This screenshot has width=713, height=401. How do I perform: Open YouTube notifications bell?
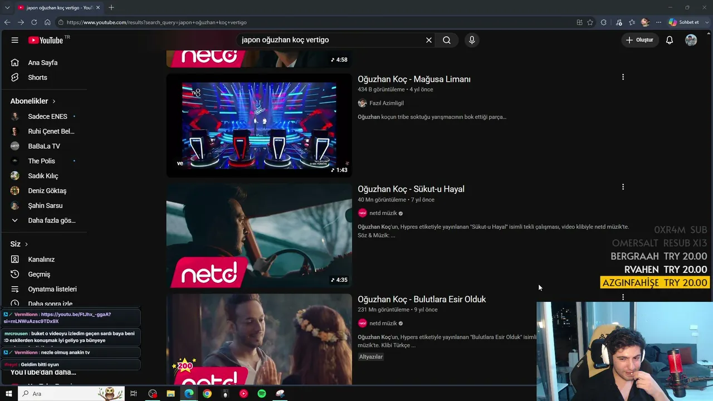click(x=670, y=40)
